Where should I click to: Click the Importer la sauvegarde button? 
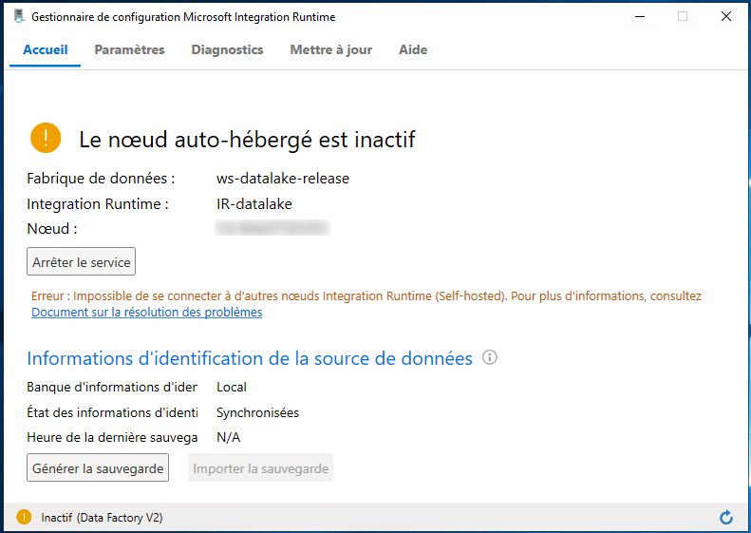[260, 467]
